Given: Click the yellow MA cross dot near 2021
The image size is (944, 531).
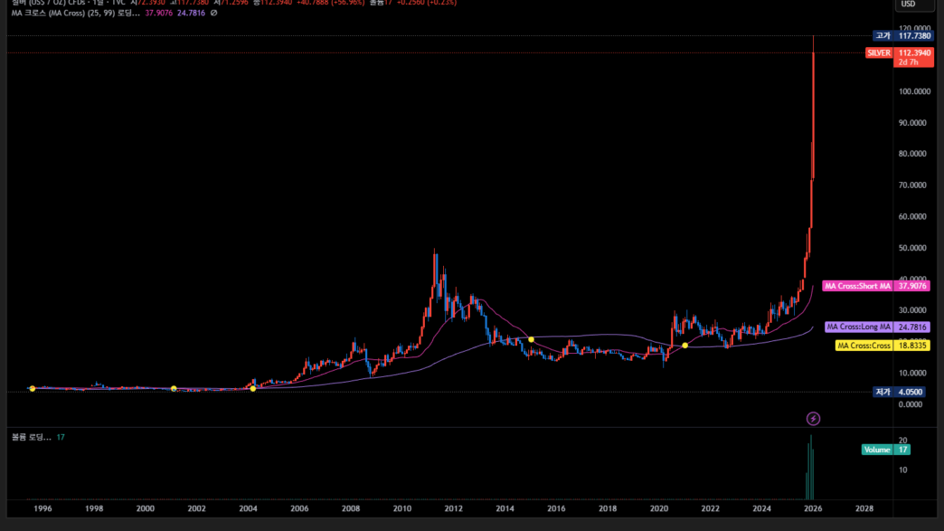Looking at the screenshot, I should (x=685, y=346).
